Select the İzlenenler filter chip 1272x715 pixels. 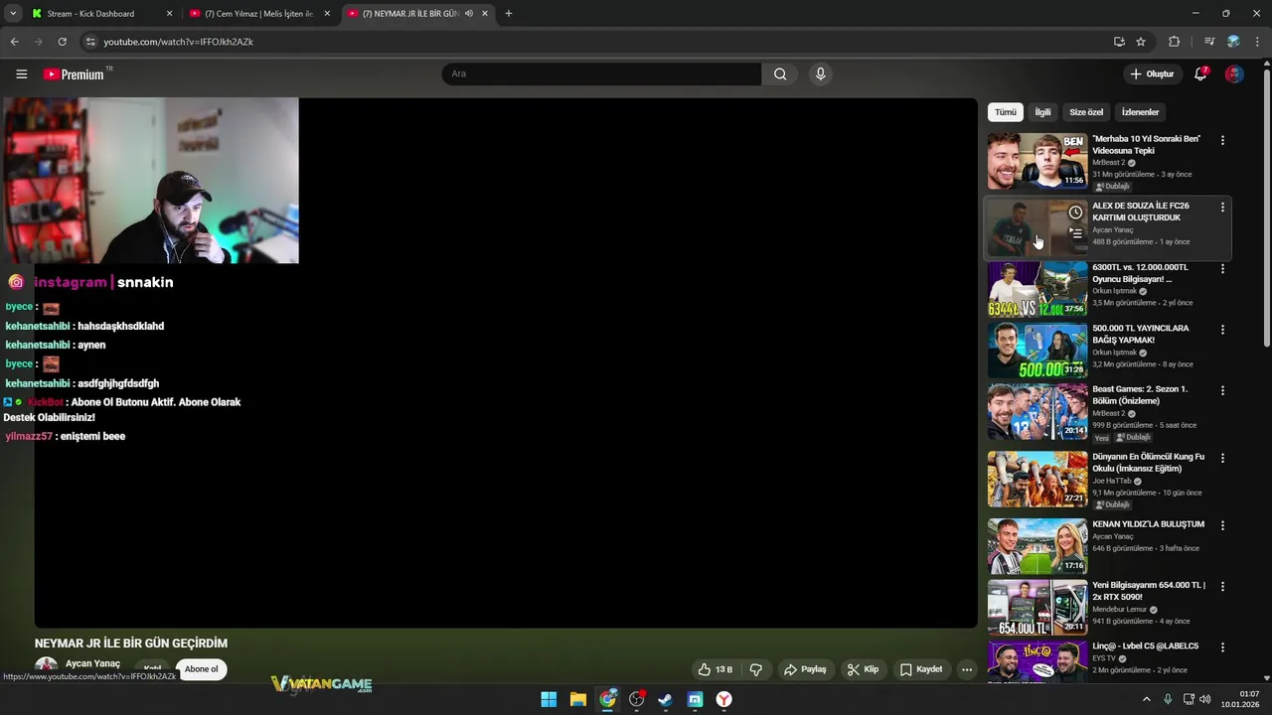1140,112
